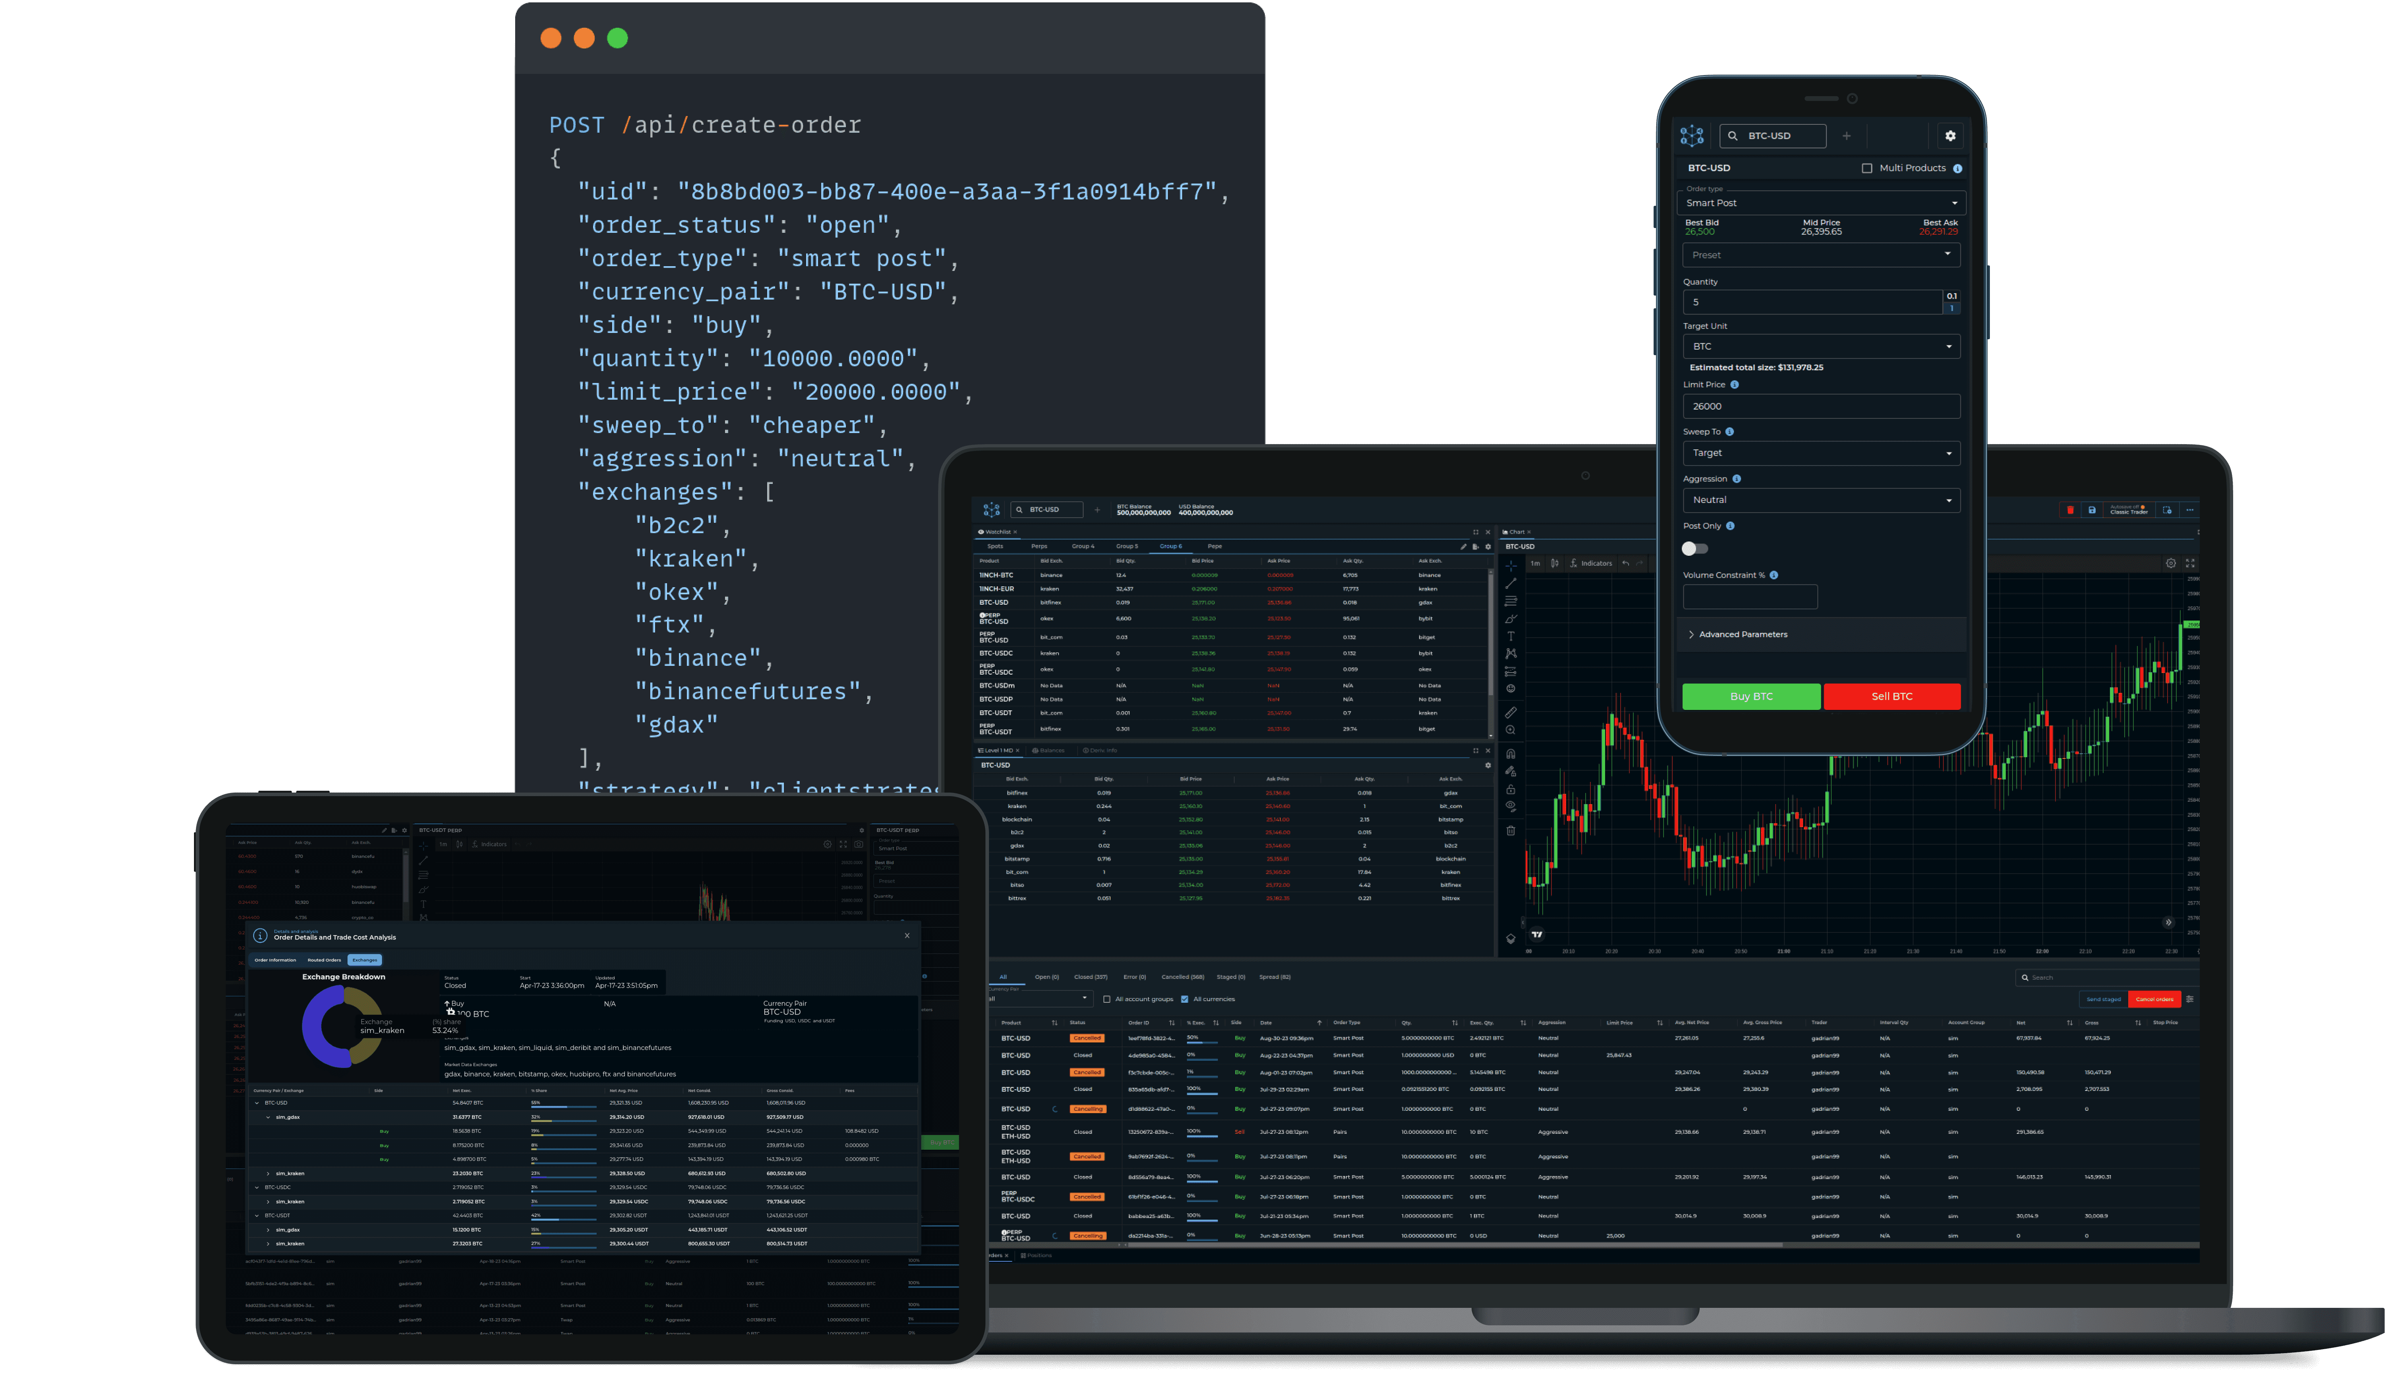Click the app logo icon on laptop header
Screen dimensions: 2385x1373
coord(991,510)
